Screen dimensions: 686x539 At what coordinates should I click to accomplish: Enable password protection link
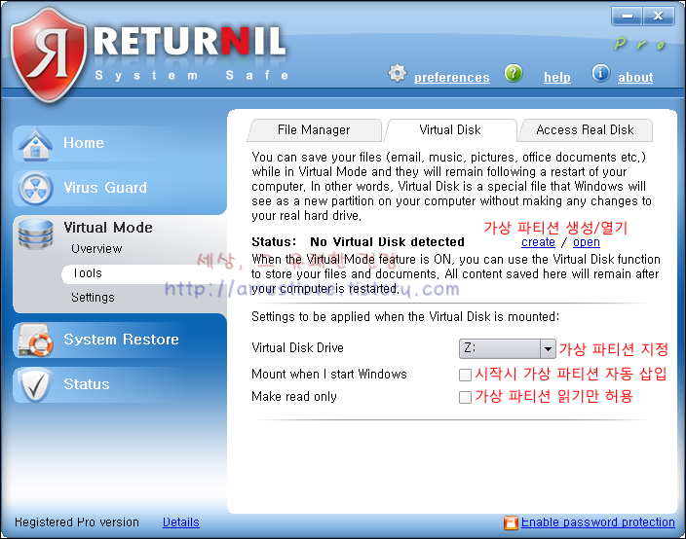pos(597,522)
